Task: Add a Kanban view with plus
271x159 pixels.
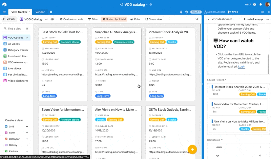Action: point(27,151)
